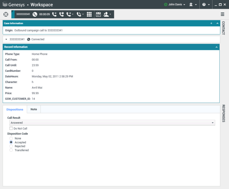Open dropdown arrow next to help icon
Viewport: 229px width, 189px height.
pos(209,5)
